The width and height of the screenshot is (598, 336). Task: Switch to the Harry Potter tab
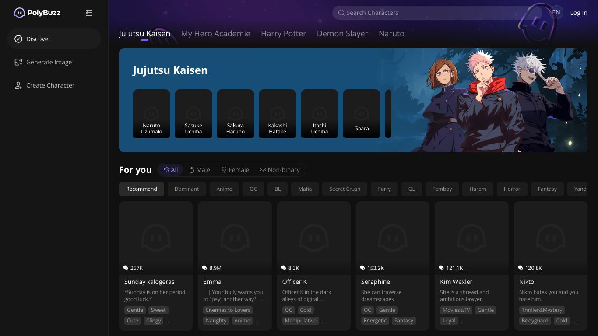[x=283, y=34]
